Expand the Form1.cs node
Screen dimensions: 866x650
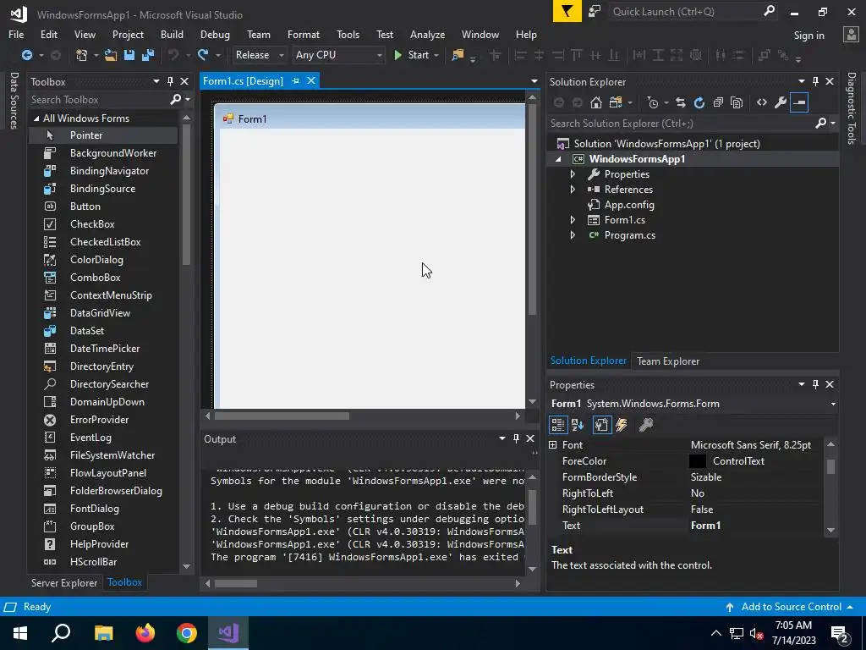point(573,220)
